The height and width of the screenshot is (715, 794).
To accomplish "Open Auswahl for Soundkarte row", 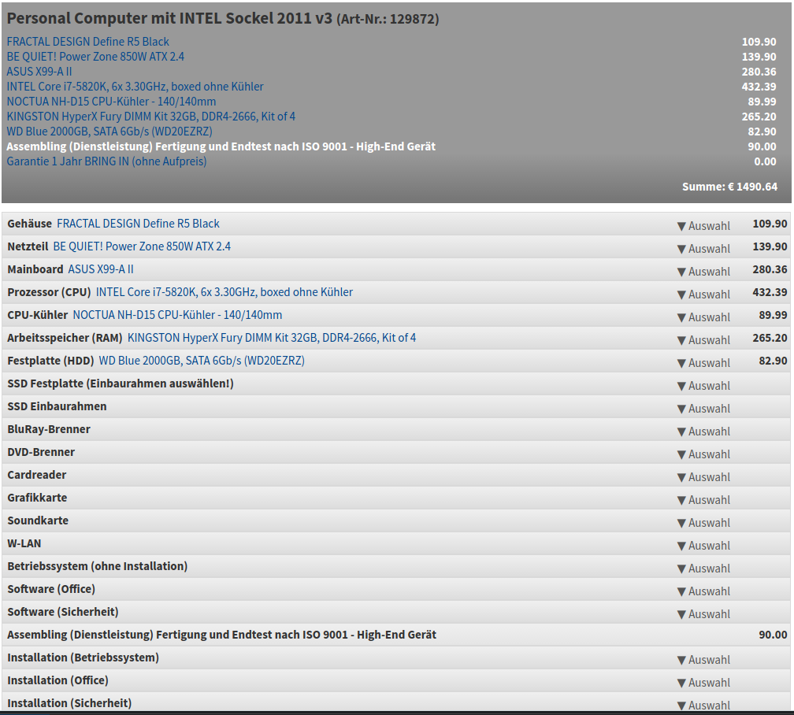I will 704,523.
